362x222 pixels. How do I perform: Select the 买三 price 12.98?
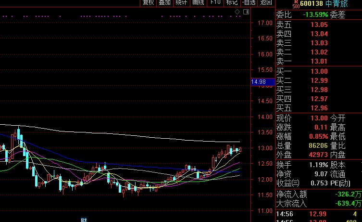coord(319,90)
